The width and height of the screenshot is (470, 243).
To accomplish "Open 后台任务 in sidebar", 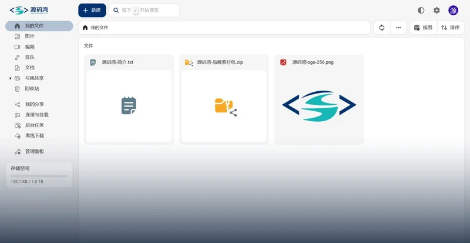I will point(39,125).
